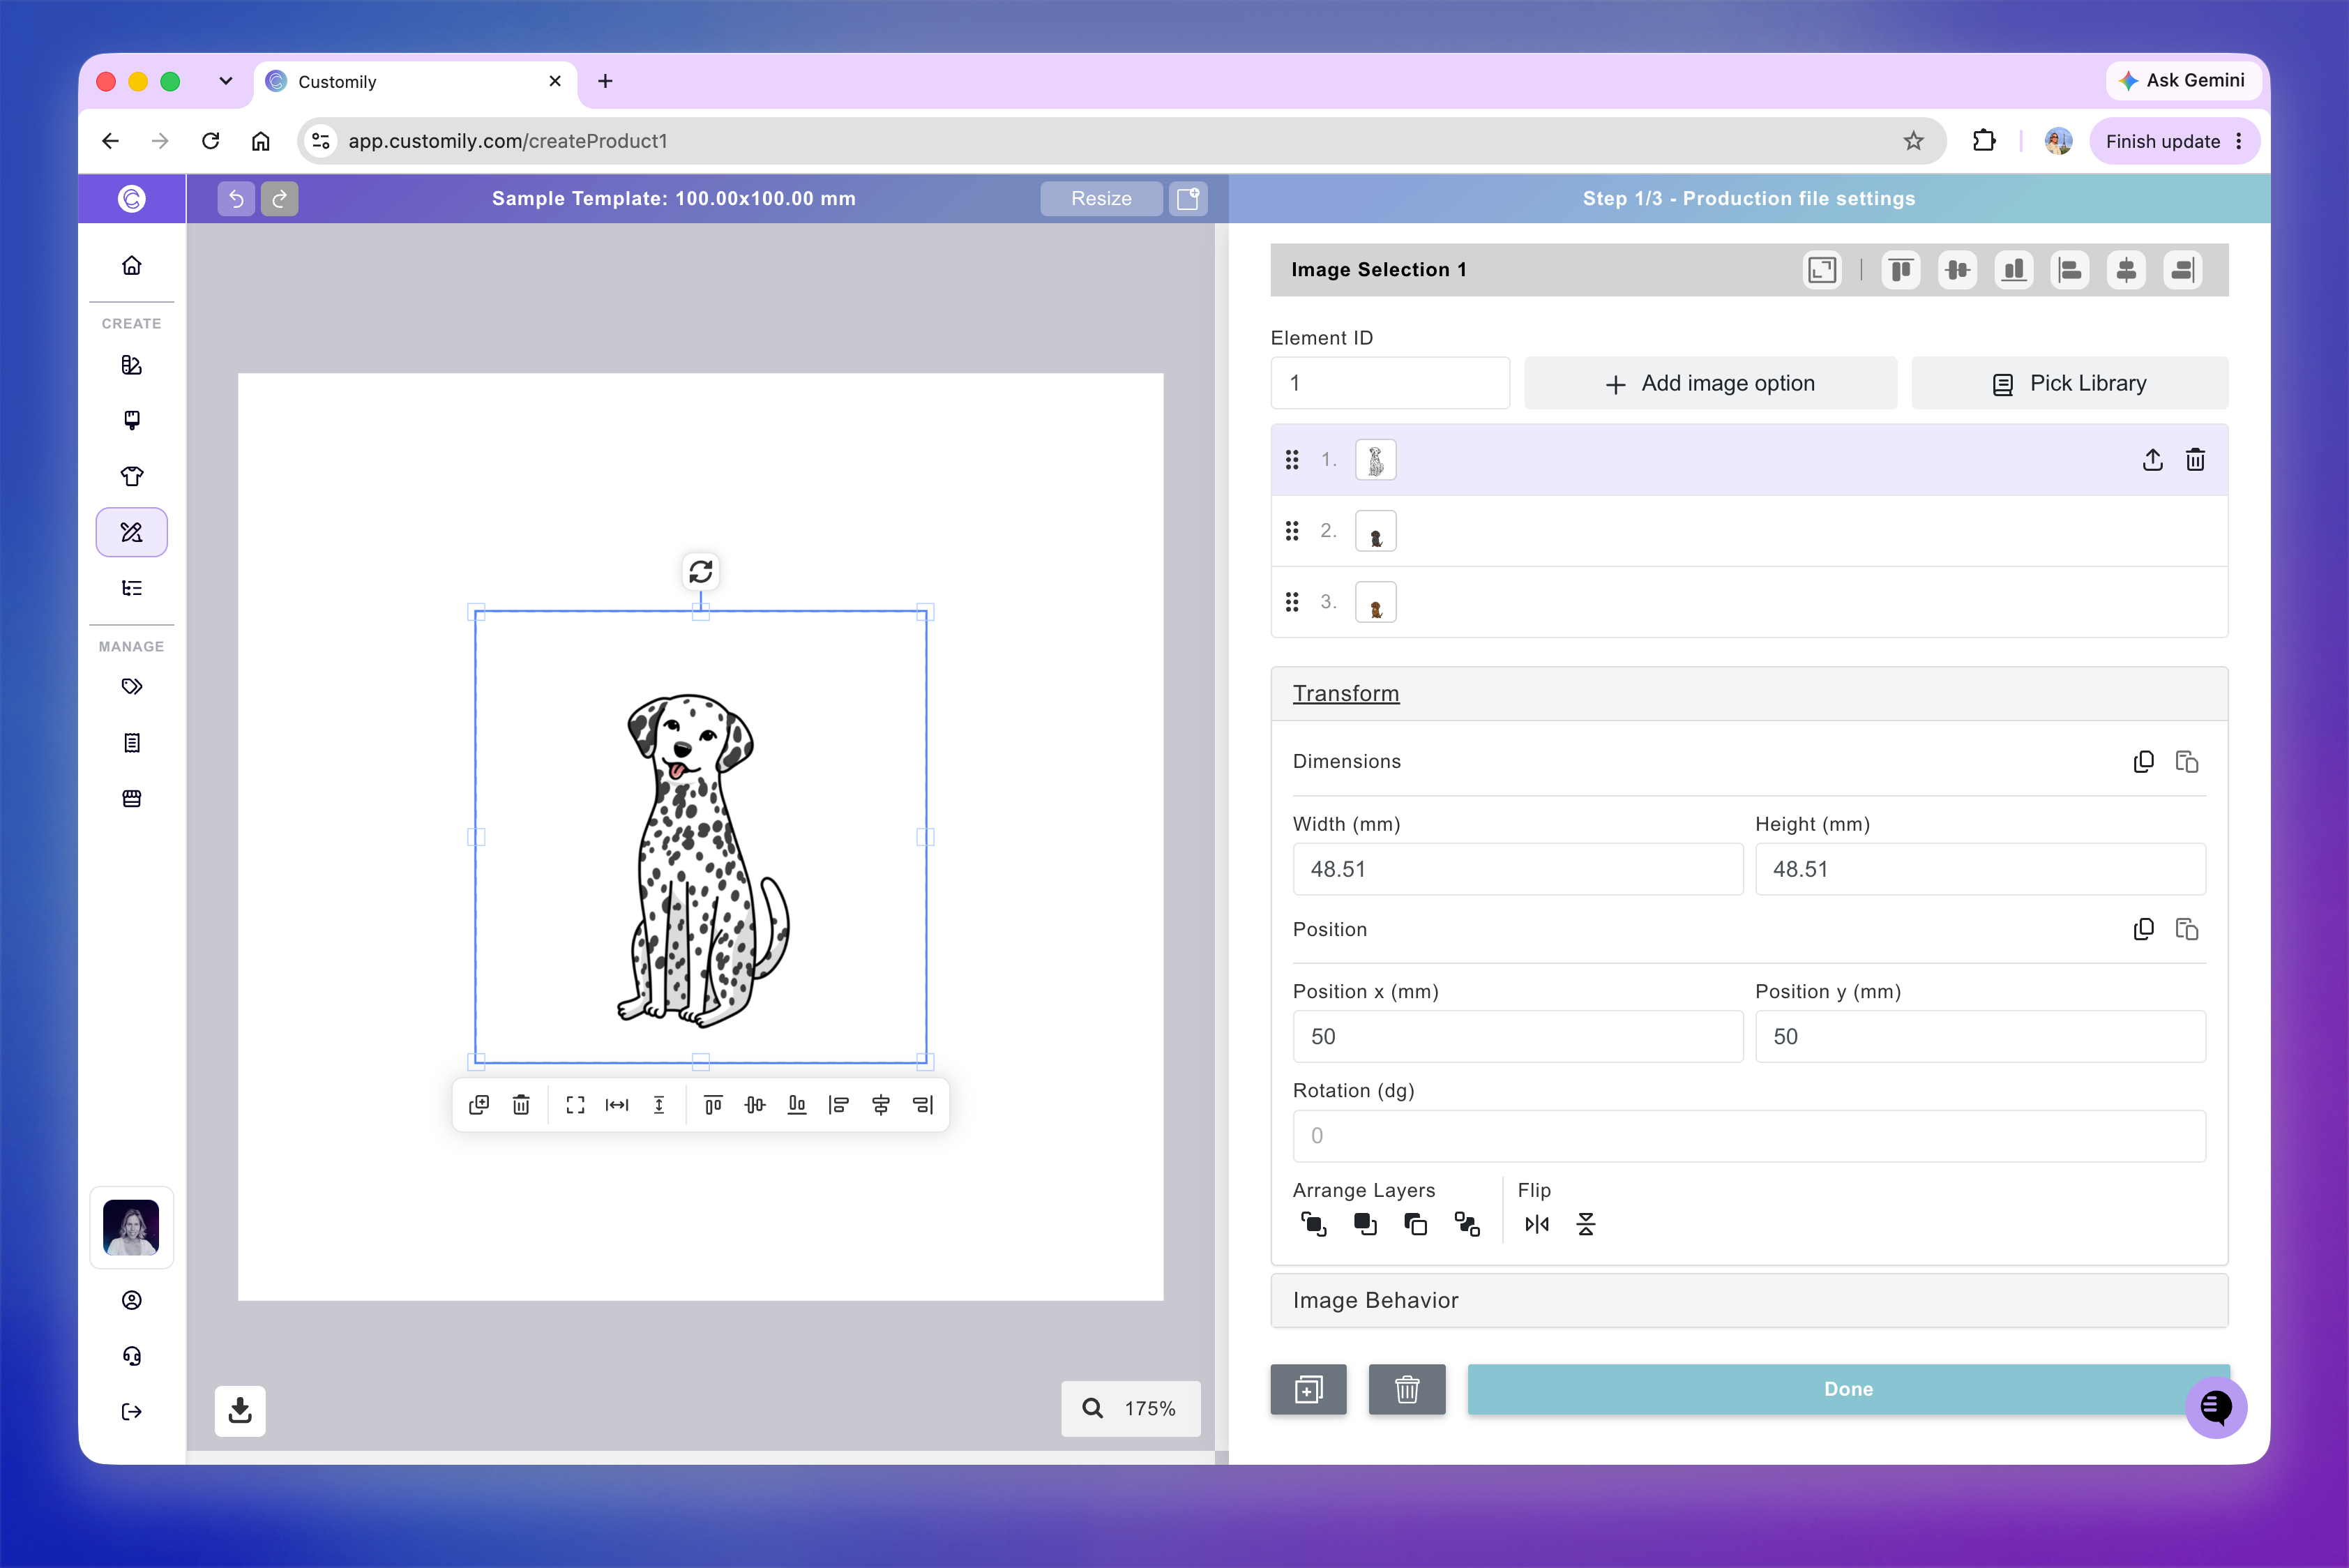2349x1568 pixels.
Task: Click the redo arrow in header
Action: (x=280, y=198)
